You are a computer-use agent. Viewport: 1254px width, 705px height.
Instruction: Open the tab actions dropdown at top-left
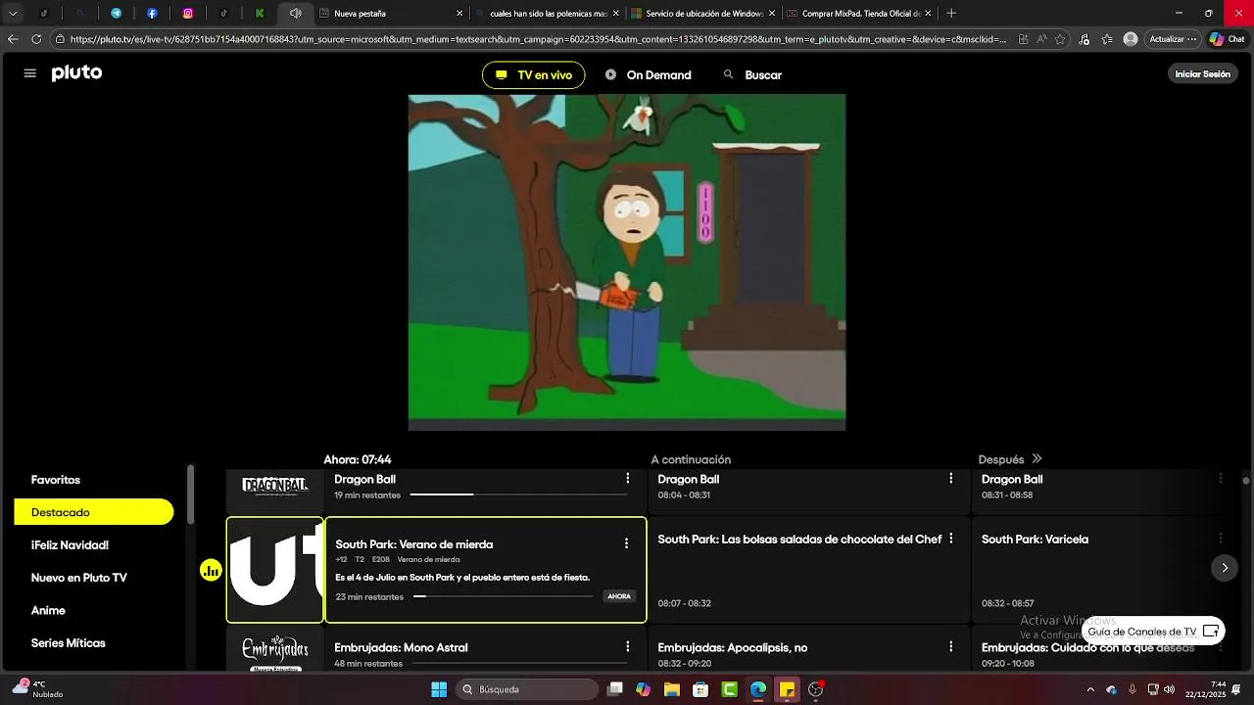(13, 14)
